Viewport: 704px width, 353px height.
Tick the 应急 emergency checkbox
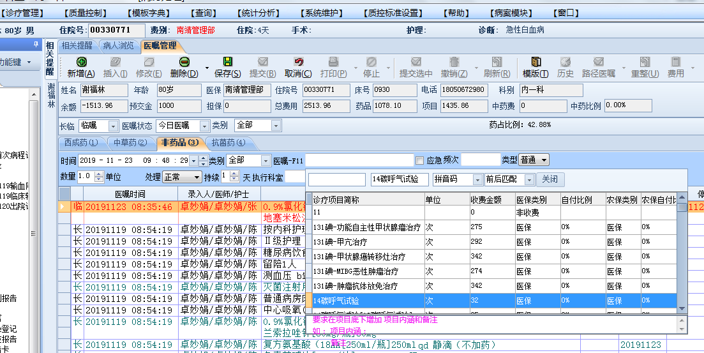click(419, 160)
